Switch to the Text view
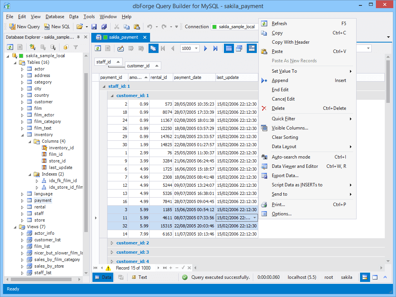The image size is (396, 297). [x=139, y=277]
